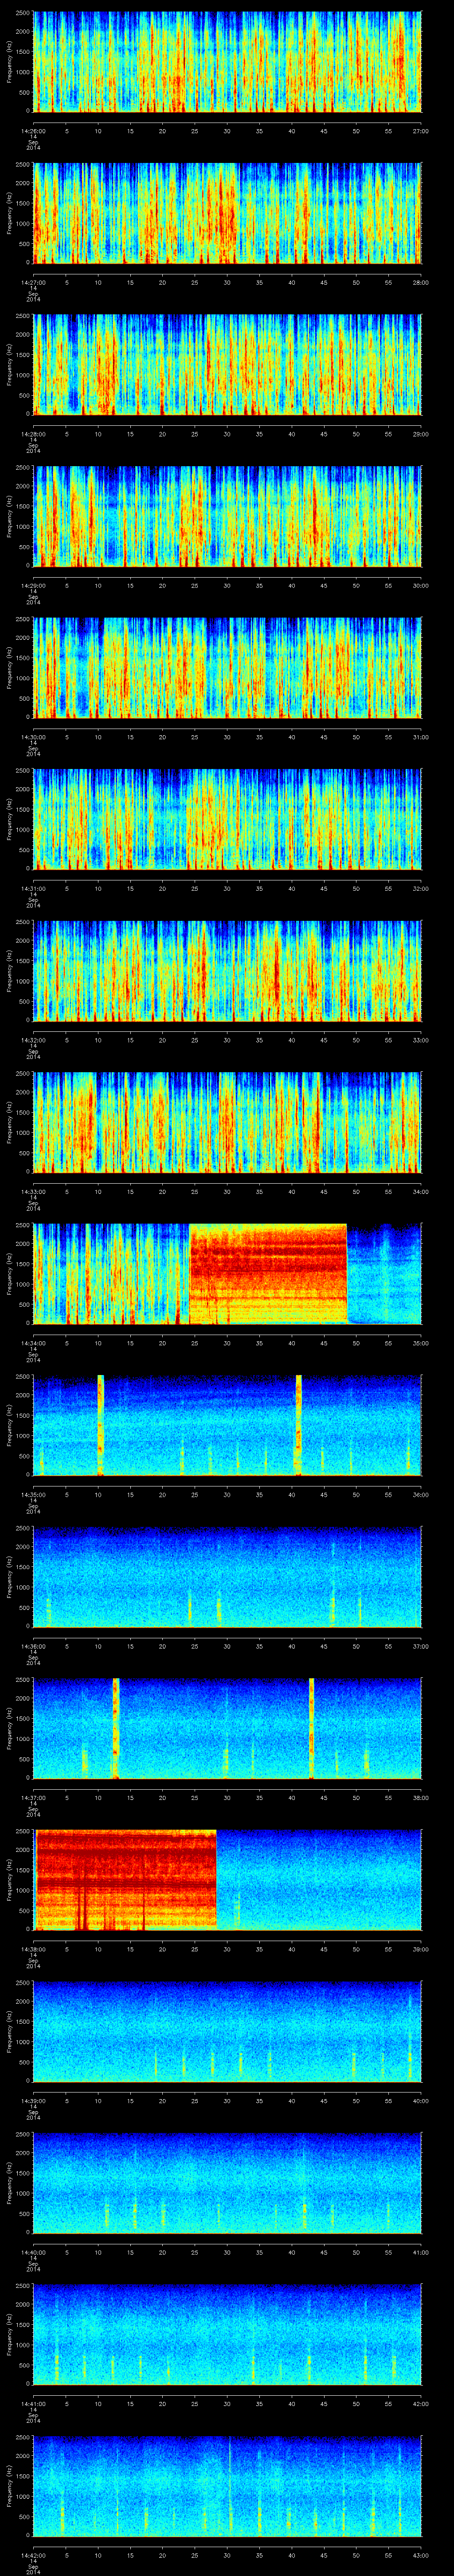Viewport: 454px width, 2576px height.
Task: Open the 14:36:00 spectrogram panel
Action: tap(227, 1576)
